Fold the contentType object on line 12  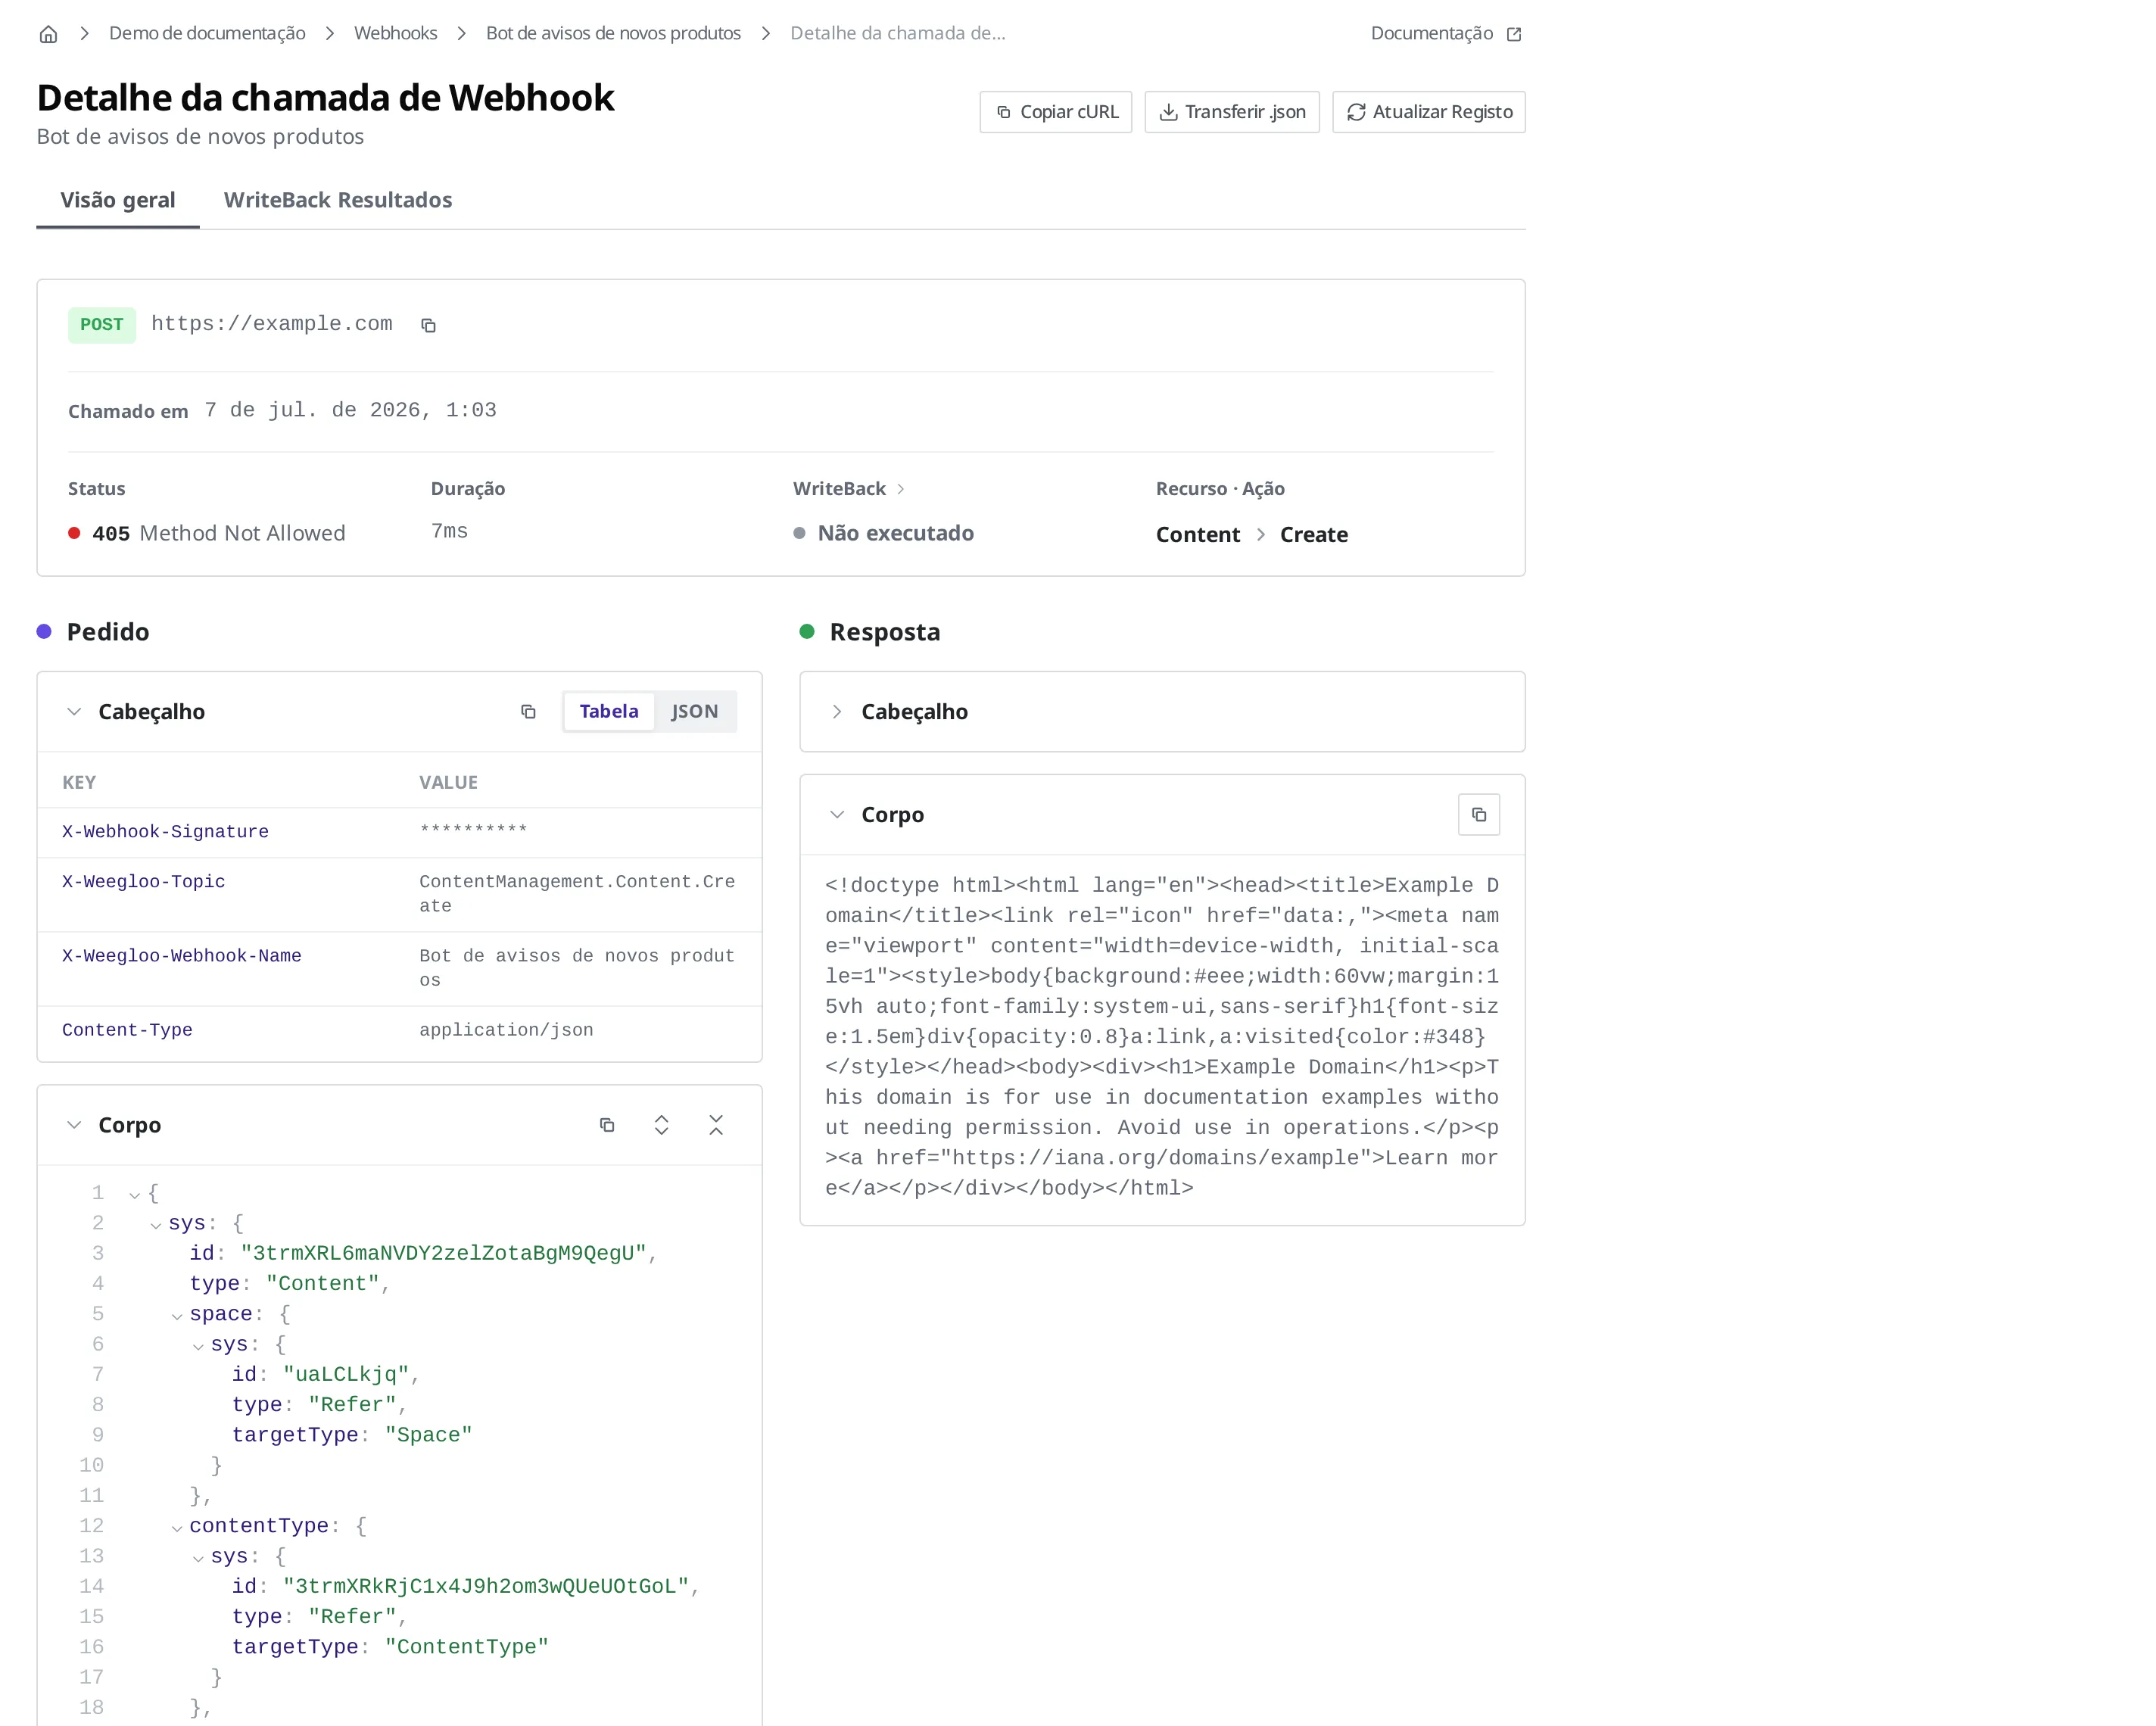(x=177, y=1528)
